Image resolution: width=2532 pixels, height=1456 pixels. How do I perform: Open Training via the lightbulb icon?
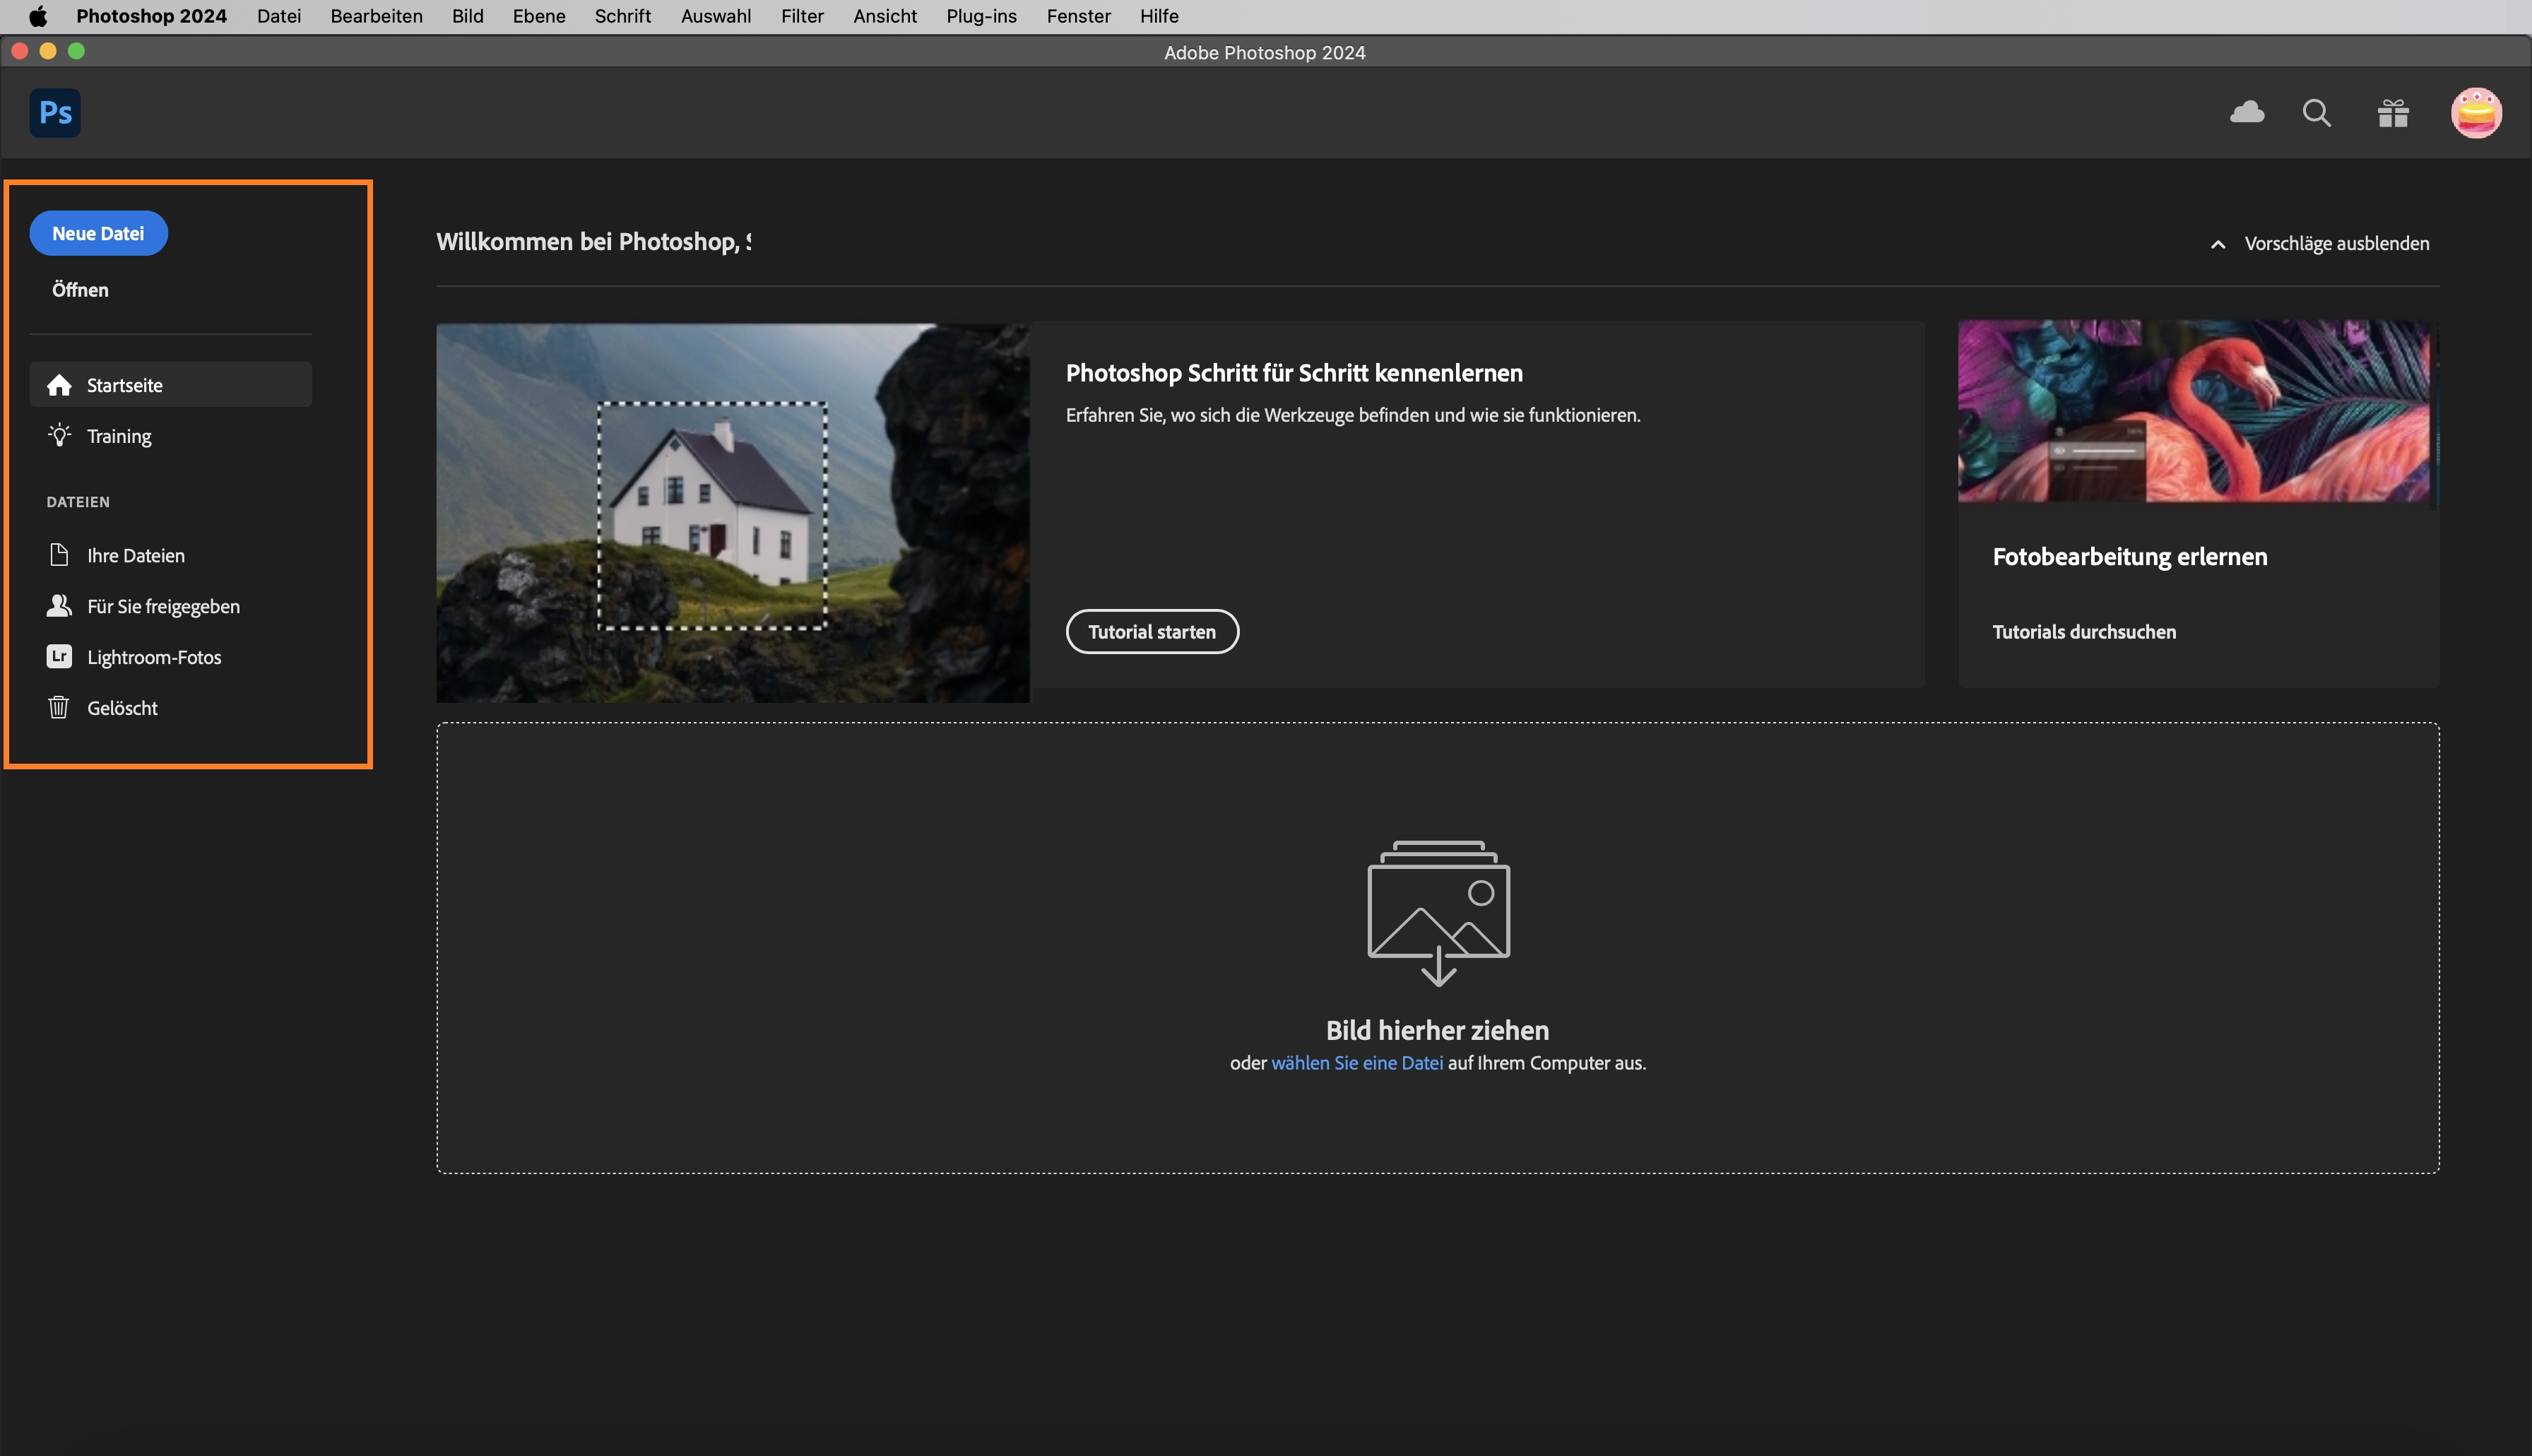119,436
